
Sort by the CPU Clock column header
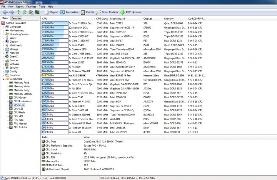tap(102, 18)
